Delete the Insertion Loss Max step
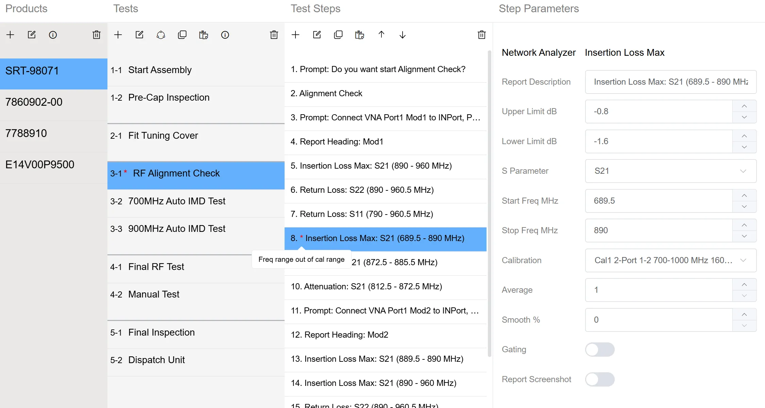The height and width of the screenshot is (408, 765). [481, 35]
